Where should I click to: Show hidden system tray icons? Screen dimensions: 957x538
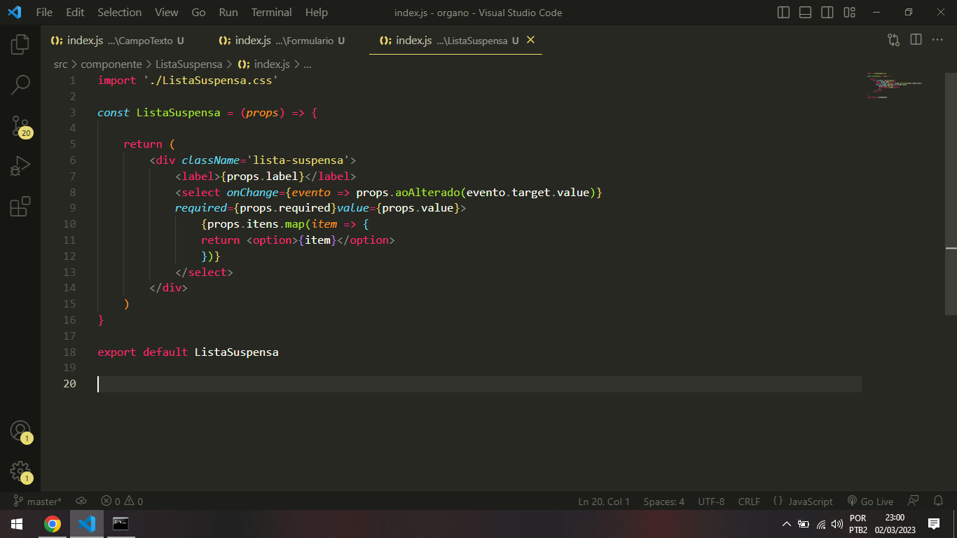786,524
